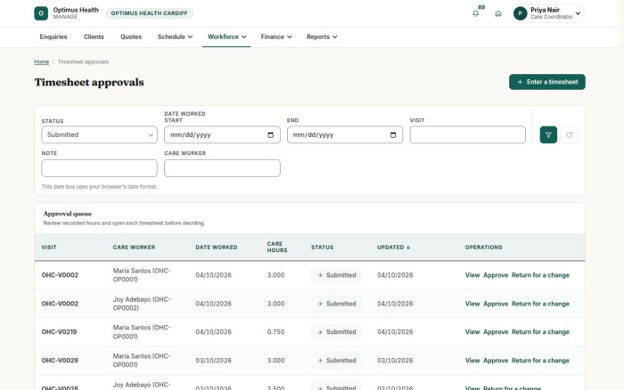Viewport: 624px width, 390px height.
Task: Open the Status dropdown showing Submitted
Action: click(100, 134)
